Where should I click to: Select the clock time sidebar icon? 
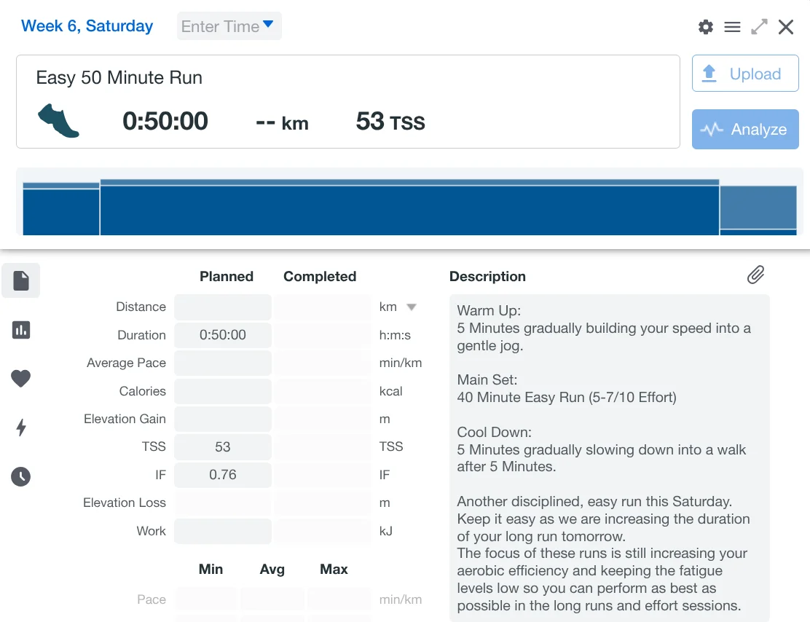(x=21, y=477)
